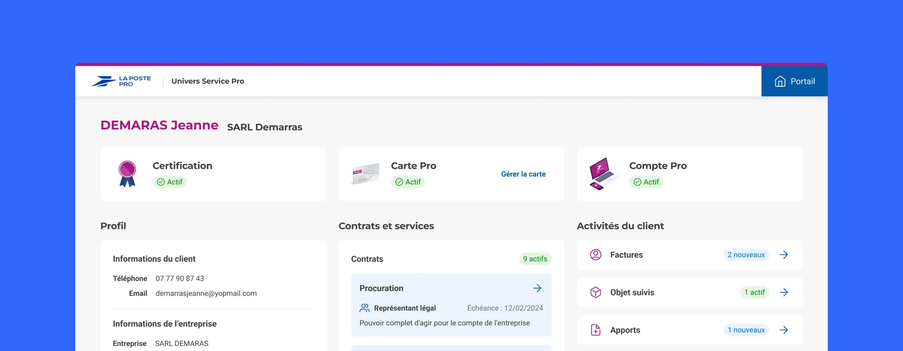
Task: Click the Objet suivis package icon
Action: [x=596, y=292]
